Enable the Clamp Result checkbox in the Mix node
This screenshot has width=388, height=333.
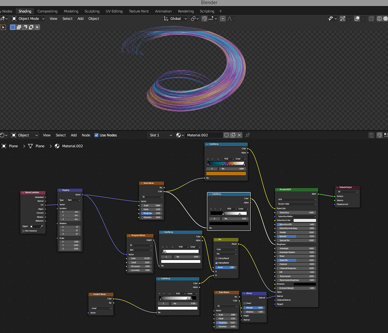pos(216,258)
